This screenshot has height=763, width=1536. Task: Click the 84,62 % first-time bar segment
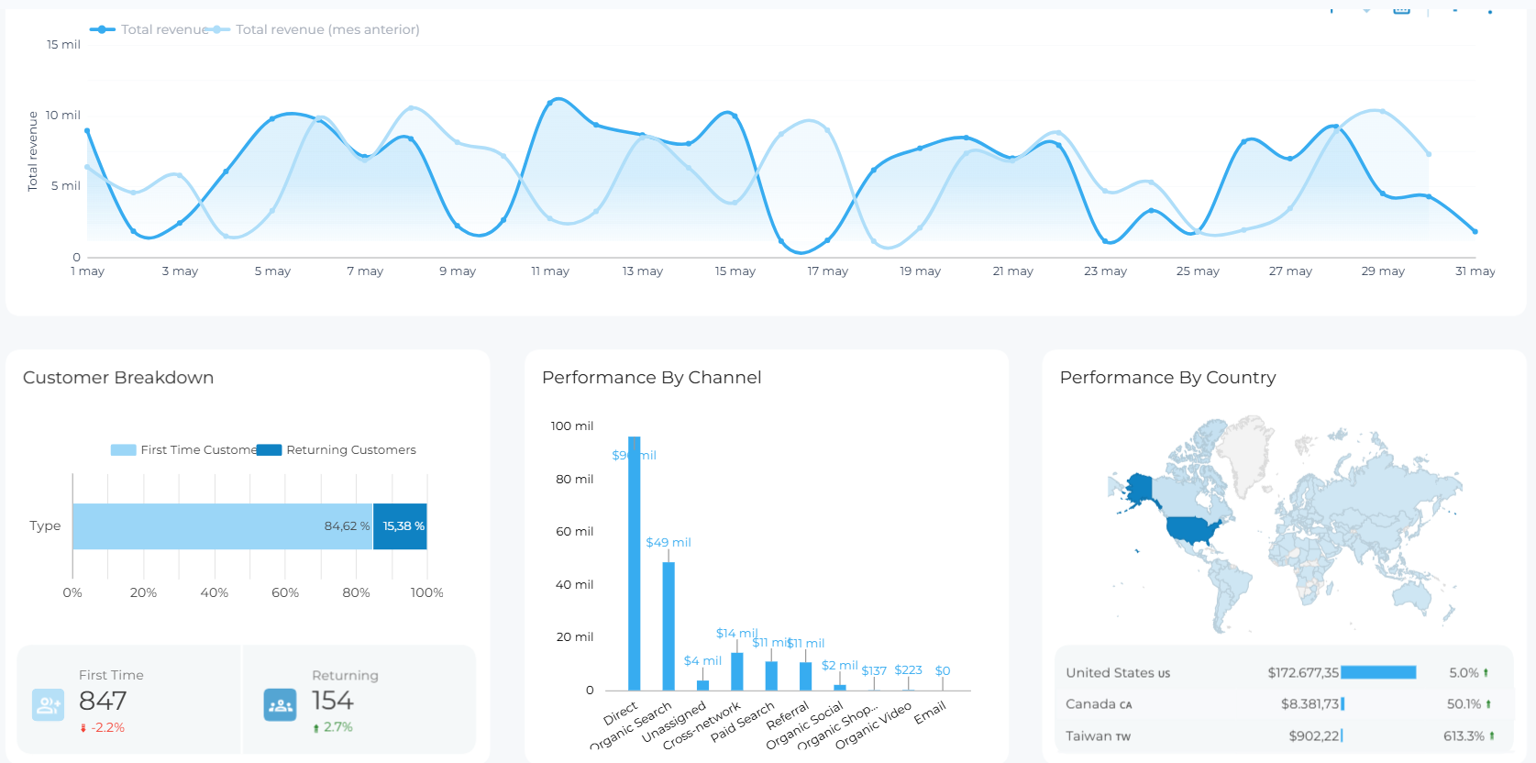(223, 526)
